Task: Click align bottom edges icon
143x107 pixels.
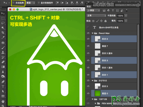Action: tap(67, 3)
